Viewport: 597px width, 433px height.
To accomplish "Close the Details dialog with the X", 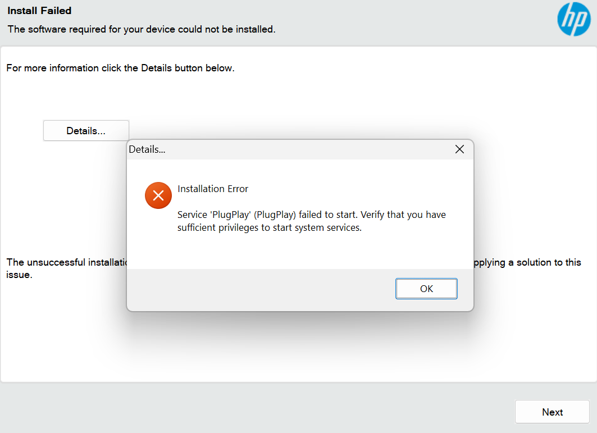I will point(459,149).
